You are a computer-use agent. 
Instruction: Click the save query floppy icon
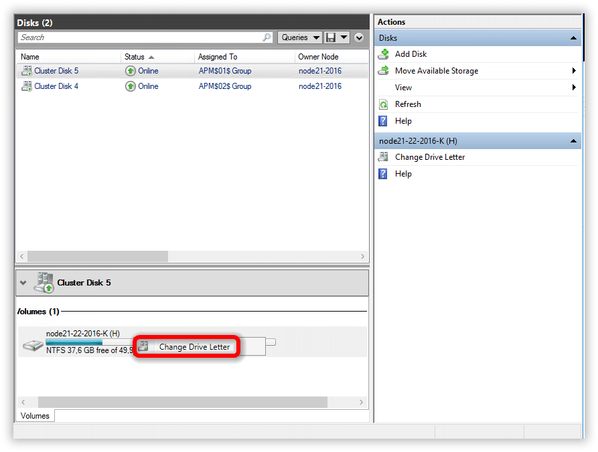(331, 37)
